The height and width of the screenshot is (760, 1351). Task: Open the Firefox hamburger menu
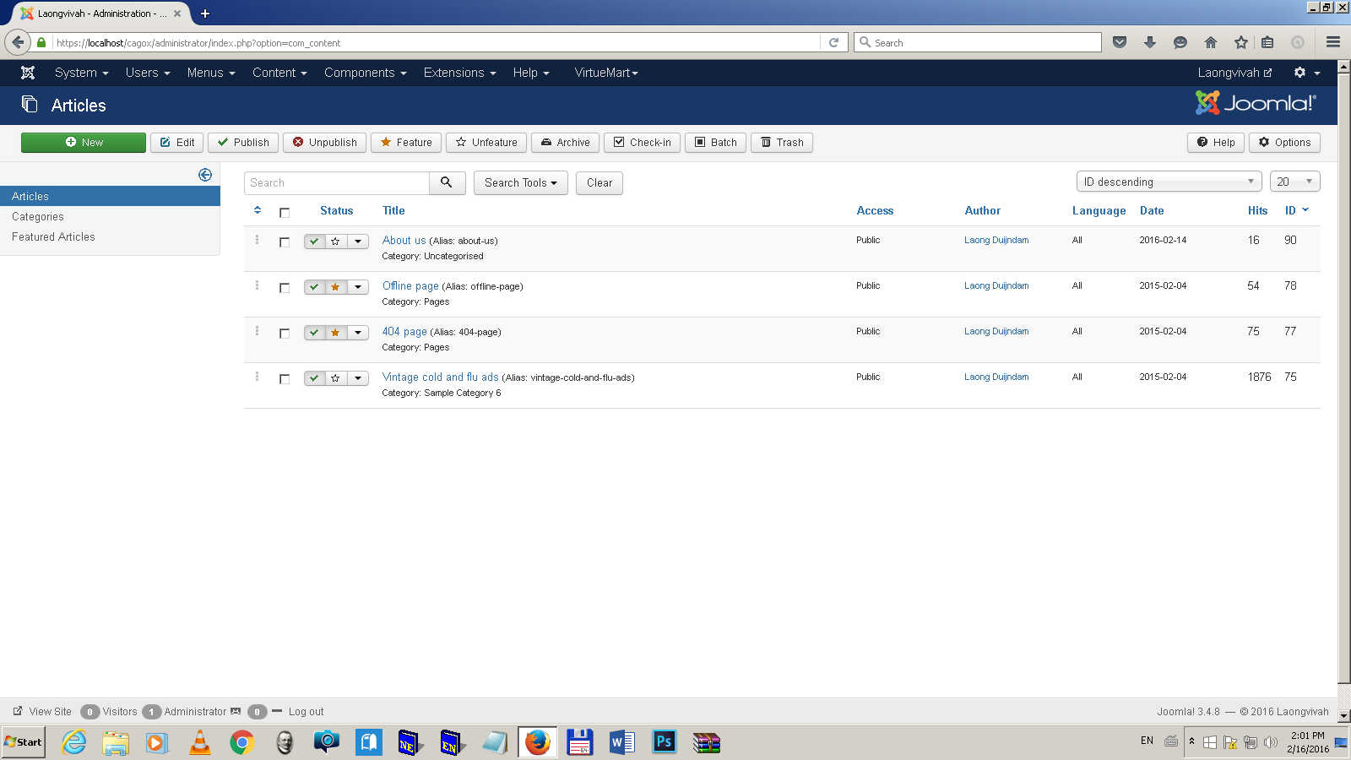coord(1333,42)
